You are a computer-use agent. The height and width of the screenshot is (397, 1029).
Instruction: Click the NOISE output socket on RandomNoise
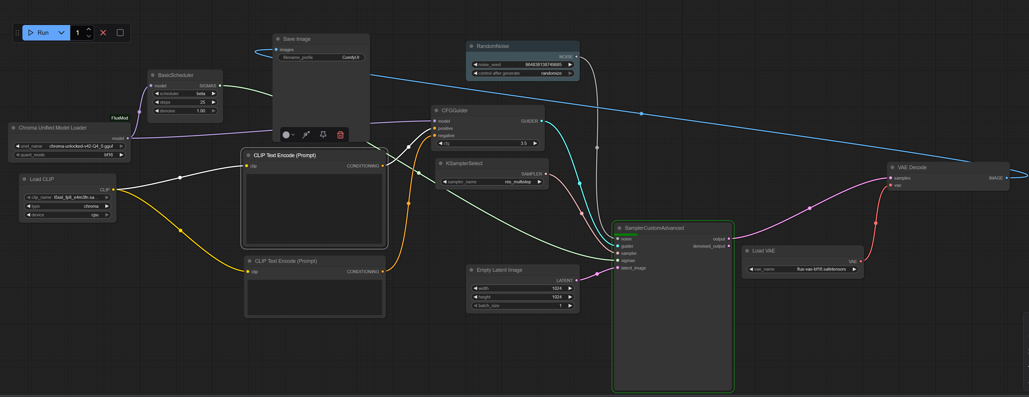577,57
